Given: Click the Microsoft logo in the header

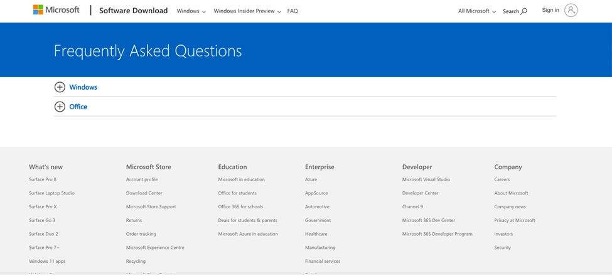Looking at the screenshot, I should [x=57, y=10].
